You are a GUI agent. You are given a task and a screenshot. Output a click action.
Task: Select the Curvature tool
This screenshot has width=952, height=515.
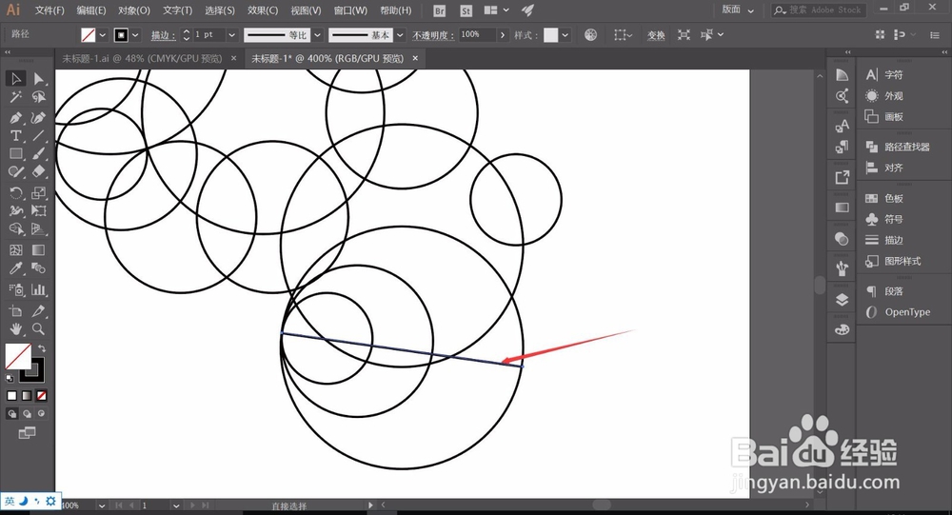tap(39, 117)
